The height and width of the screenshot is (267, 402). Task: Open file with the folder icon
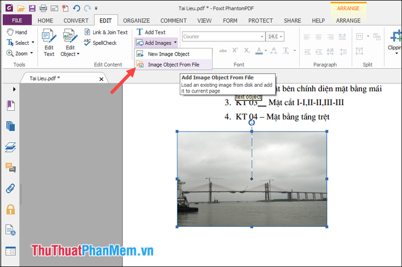[21, 9]
